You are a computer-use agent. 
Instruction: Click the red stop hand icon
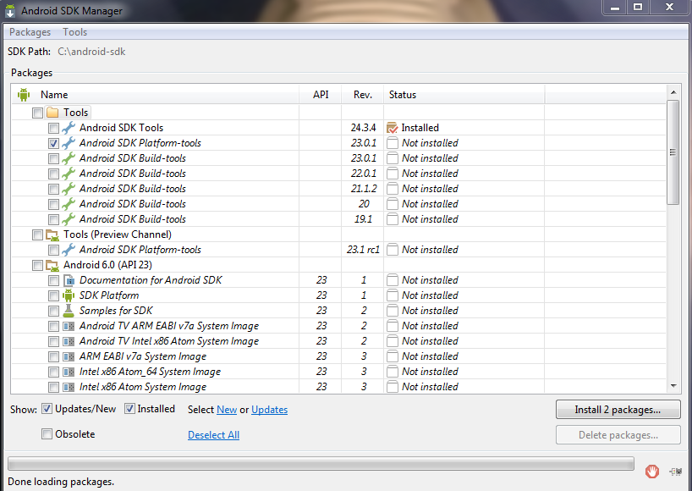click(652, 472)
